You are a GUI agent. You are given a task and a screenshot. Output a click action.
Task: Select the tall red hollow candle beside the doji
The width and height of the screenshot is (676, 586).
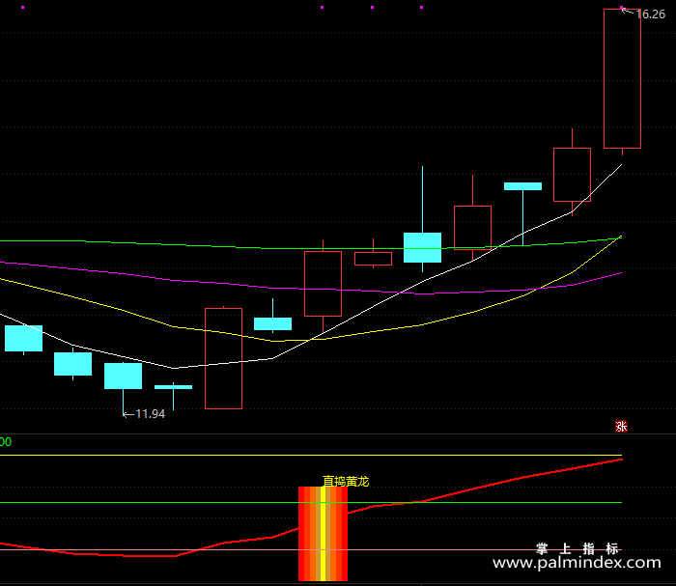[223, 358]
